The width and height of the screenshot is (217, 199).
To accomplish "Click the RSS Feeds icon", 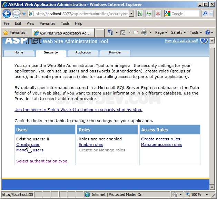I will (123, 33).
